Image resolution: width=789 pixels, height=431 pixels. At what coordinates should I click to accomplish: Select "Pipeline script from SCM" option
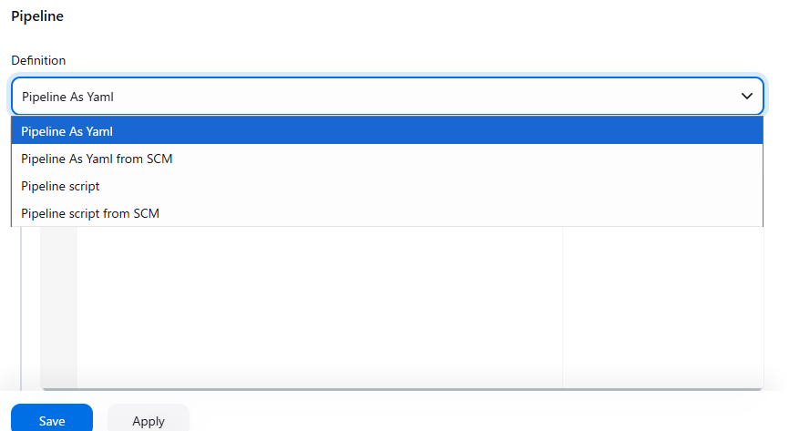(x=90, y=213)
